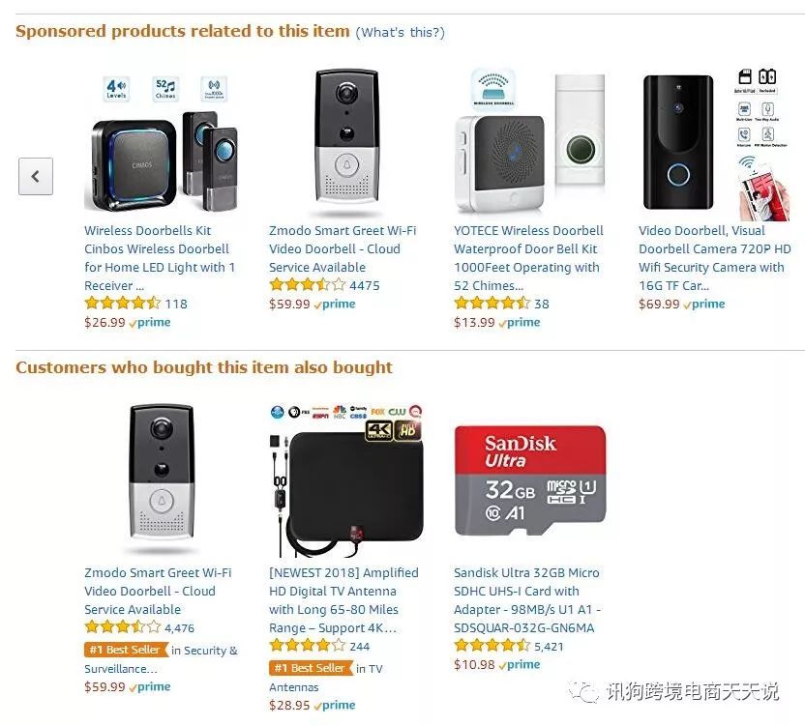Open the Sandisk Ultra 32GB Micro SDHC title link
Image resolution: width=805 pixels, height=726 pixels.
(528, 599)
